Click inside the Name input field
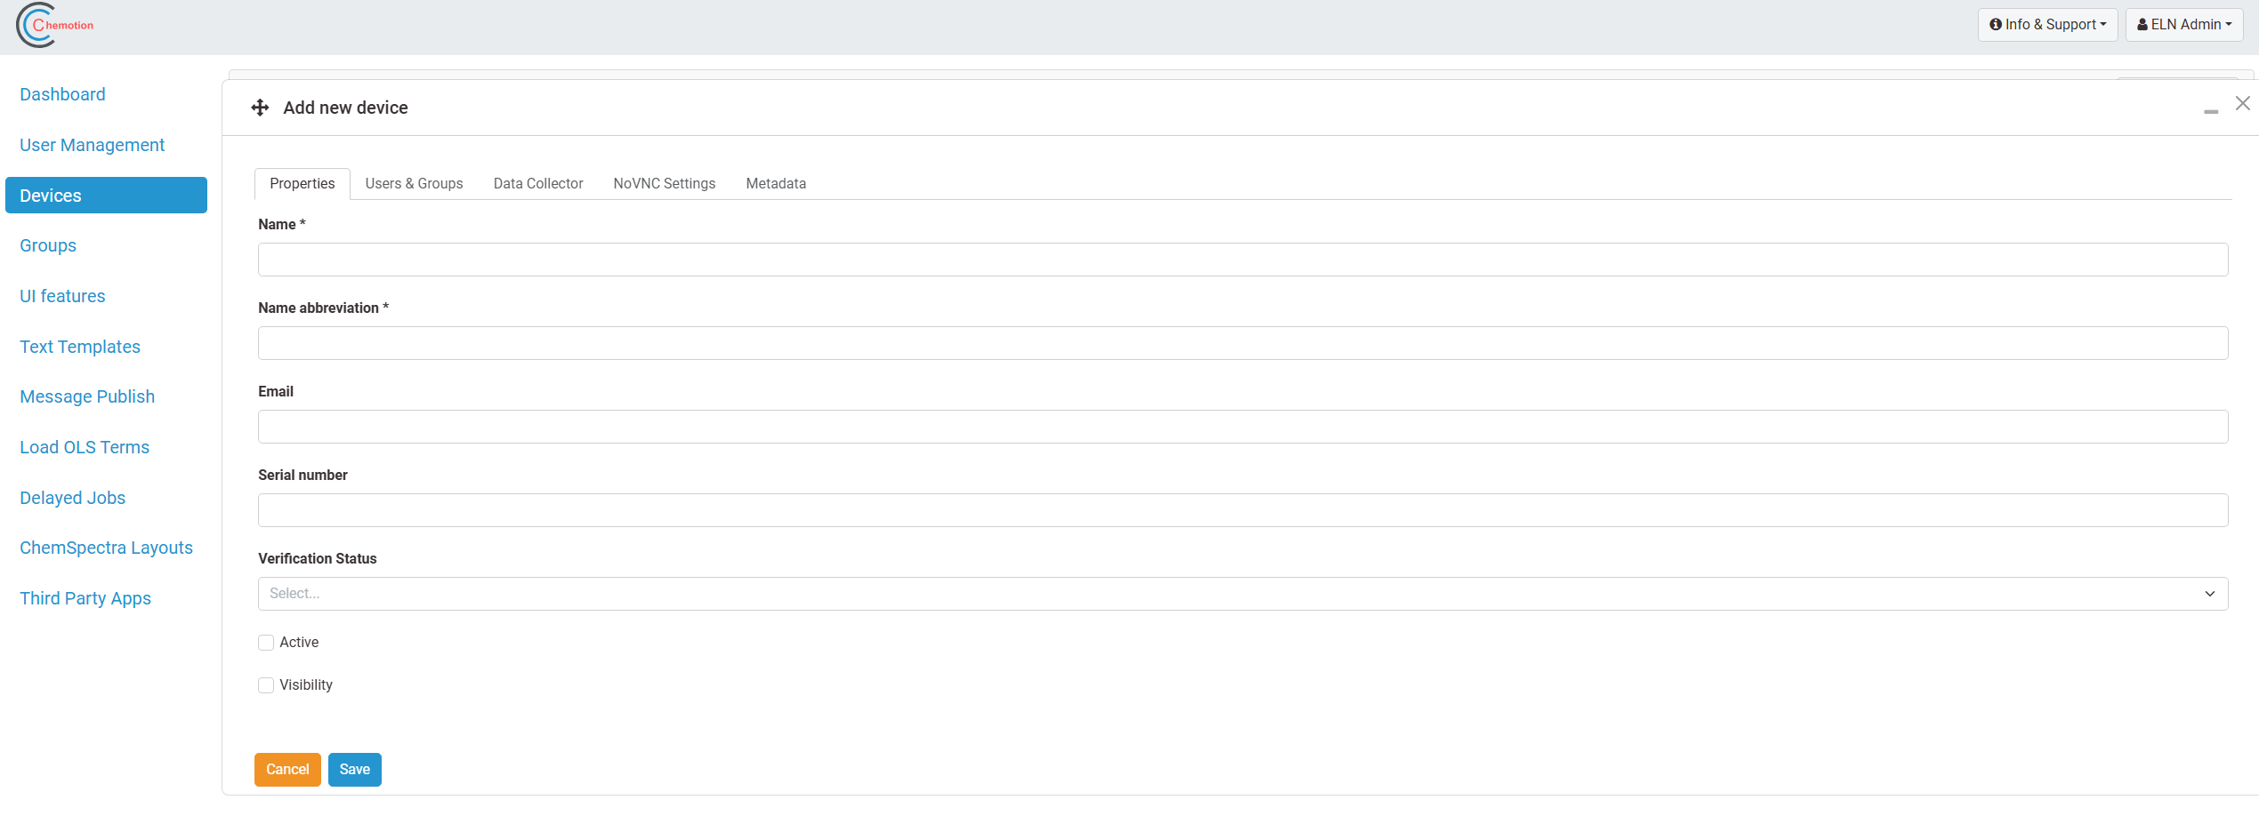Screen dimensions: 2259x824 coord(1242,259)
